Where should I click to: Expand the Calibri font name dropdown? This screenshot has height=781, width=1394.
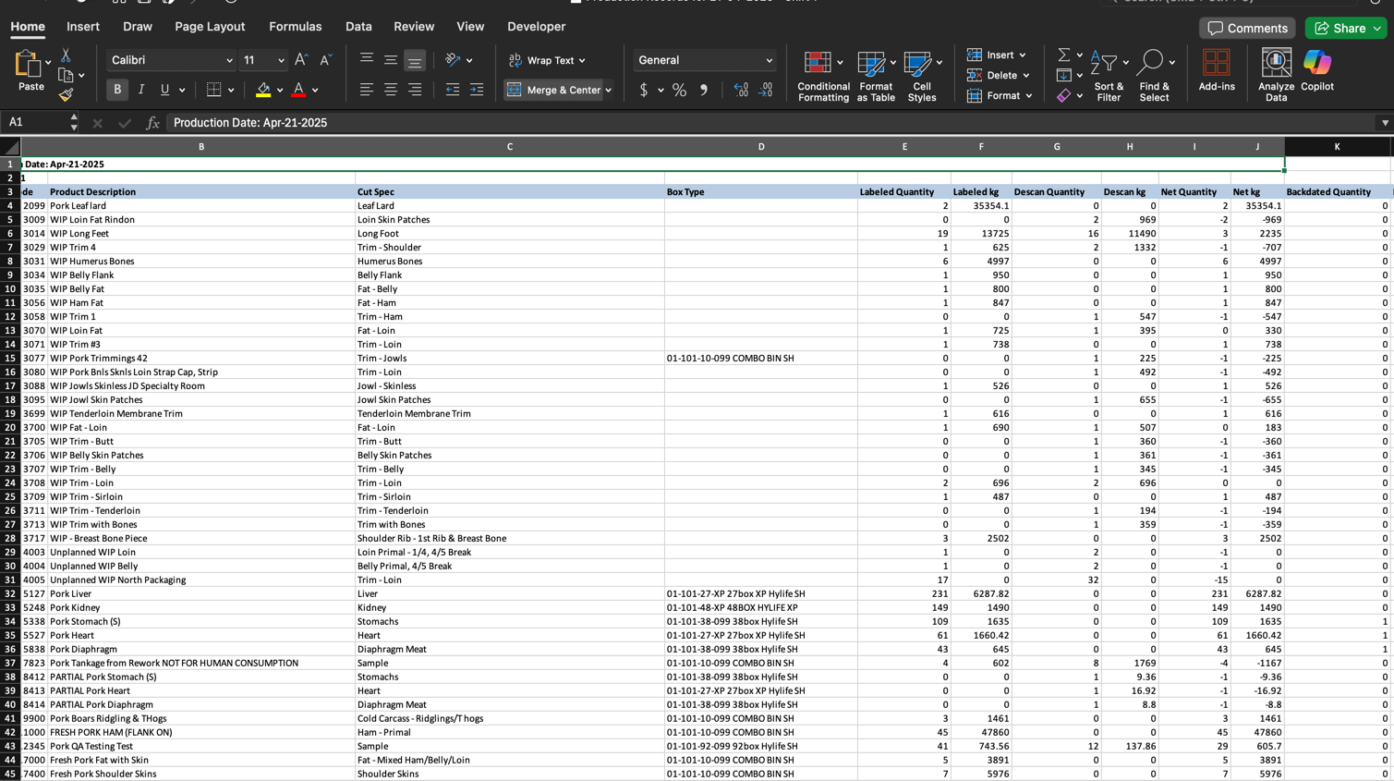(x=229, y=60)
